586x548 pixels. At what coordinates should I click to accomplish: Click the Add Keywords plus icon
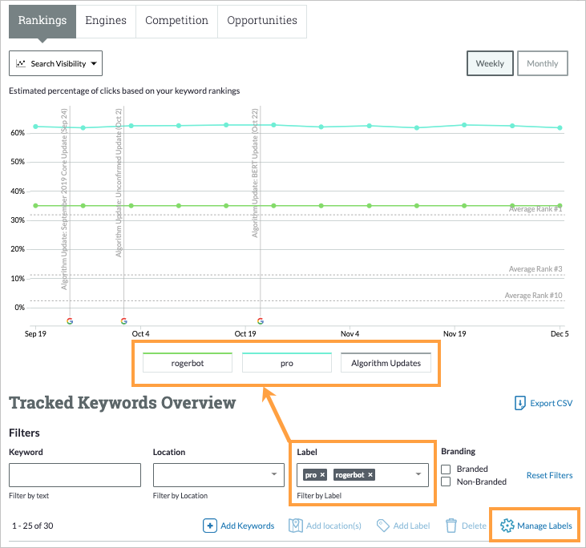point(210,526)
